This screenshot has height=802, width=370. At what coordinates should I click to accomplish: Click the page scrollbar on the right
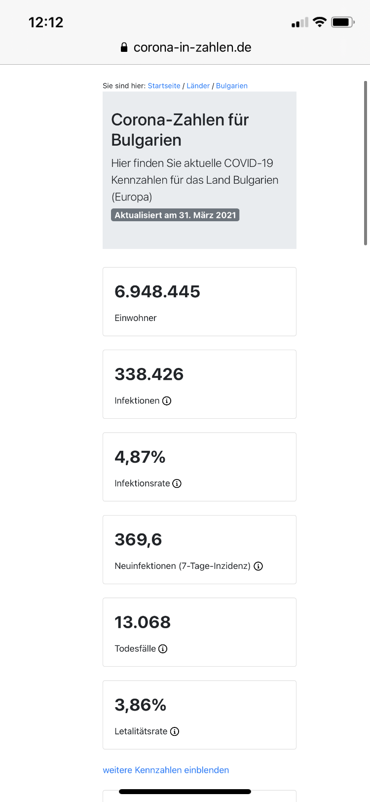point(366,163)
